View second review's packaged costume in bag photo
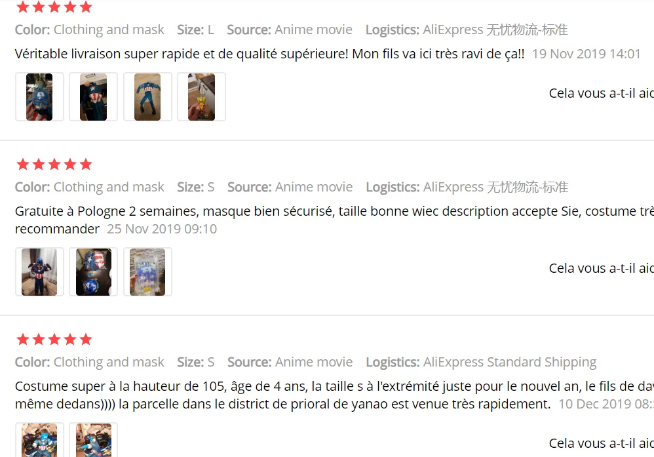This screenshot has height=457, width=654. pyautogui.click(x=147, y=271)
